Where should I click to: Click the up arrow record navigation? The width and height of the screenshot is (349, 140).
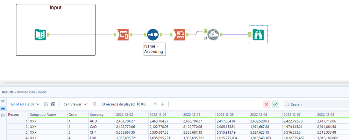(x=155, y=104)
